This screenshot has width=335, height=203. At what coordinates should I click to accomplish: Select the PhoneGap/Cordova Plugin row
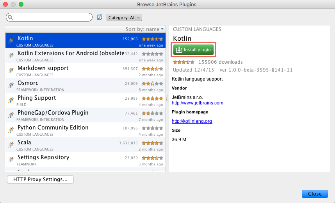tap(86, 115)
